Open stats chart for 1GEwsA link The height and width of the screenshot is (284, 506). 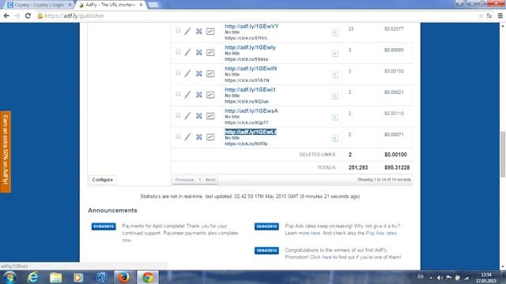210,116
